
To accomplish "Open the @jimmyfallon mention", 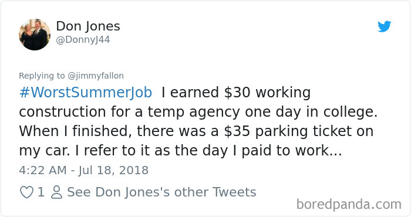I will [96, 76].
